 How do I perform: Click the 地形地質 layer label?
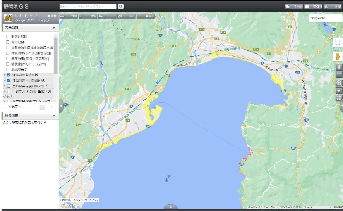click(18, 42)
